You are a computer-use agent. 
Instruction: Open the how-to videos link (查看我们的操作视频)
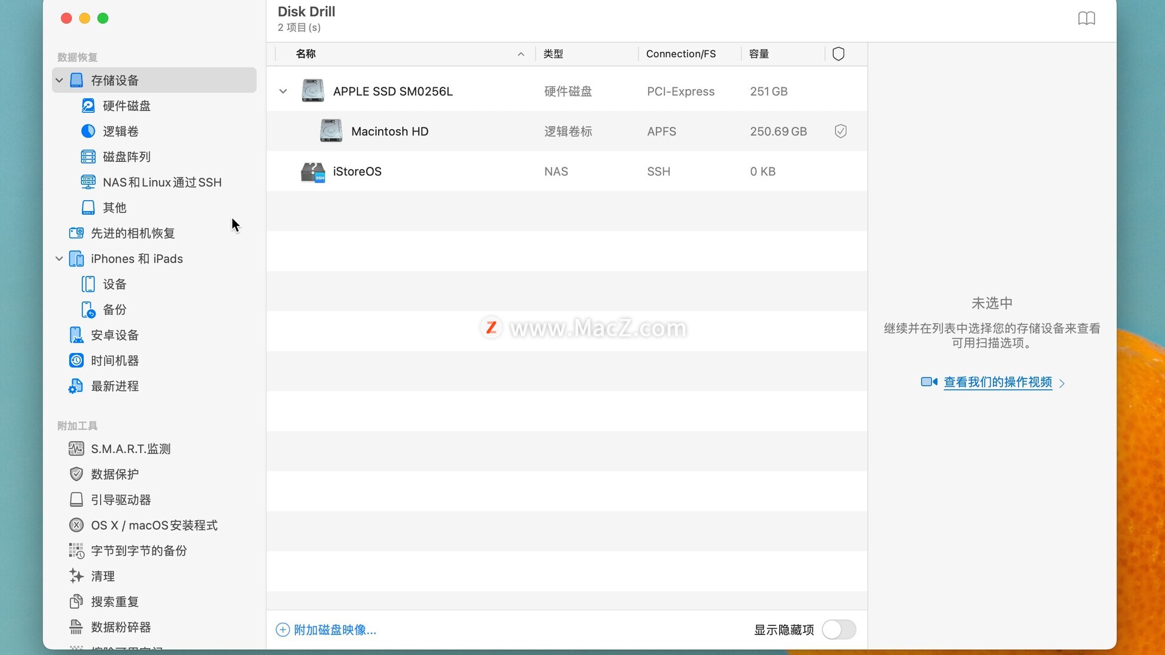point(997,382)
